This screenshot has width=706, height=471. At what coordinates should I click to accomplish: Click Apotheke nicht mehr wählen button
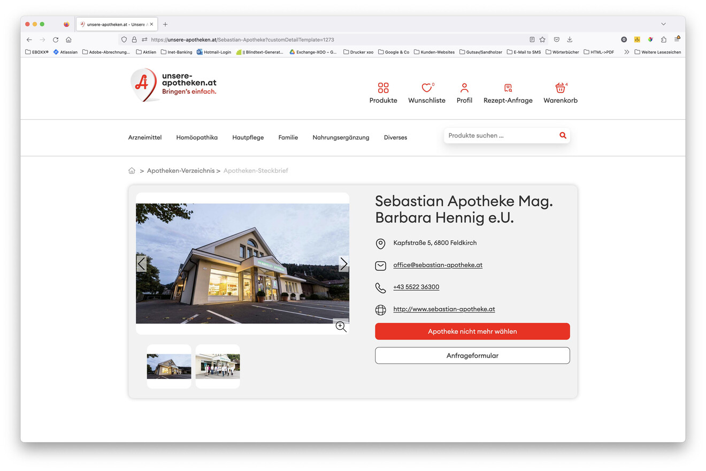coord(472,331)
